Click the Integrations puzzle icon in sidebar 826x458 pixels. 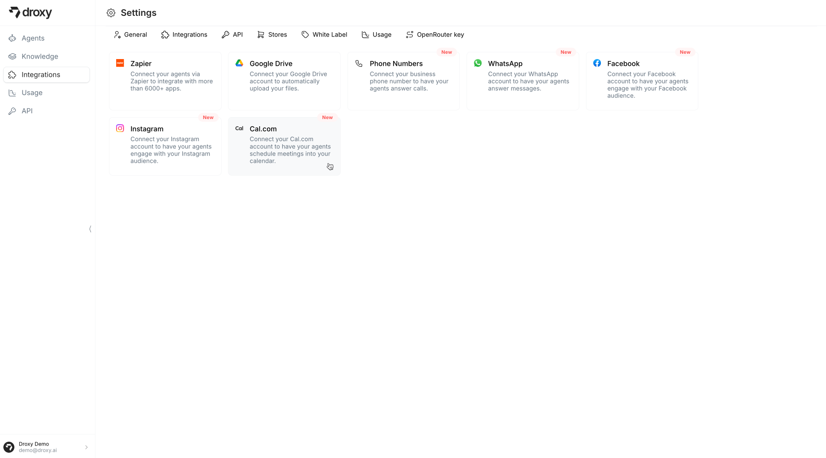click(12, 75)
